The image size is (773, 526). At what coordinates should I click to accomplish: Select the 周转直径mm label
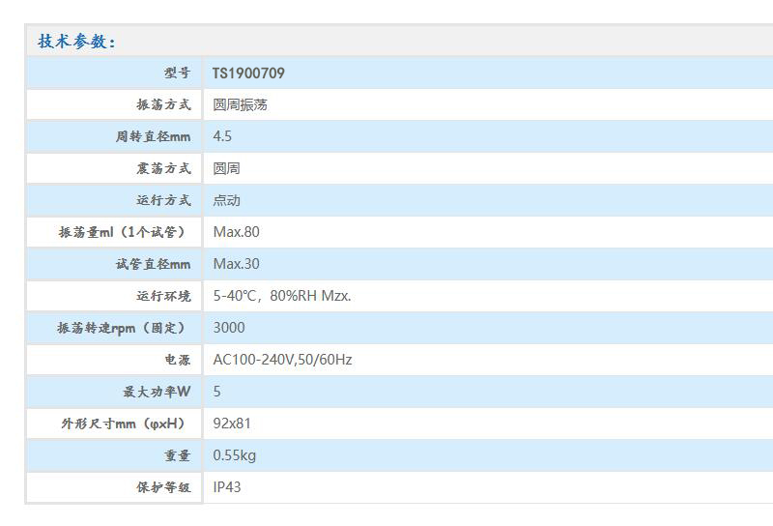(x=153, y=136)
